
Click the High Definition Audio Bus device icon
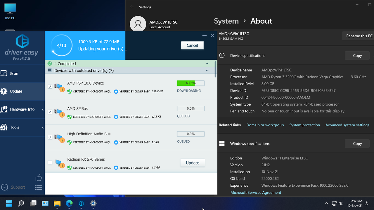click(60, 138)
